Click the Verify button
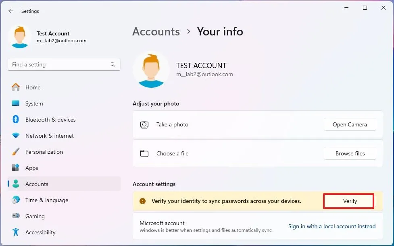 pos(348,201)
